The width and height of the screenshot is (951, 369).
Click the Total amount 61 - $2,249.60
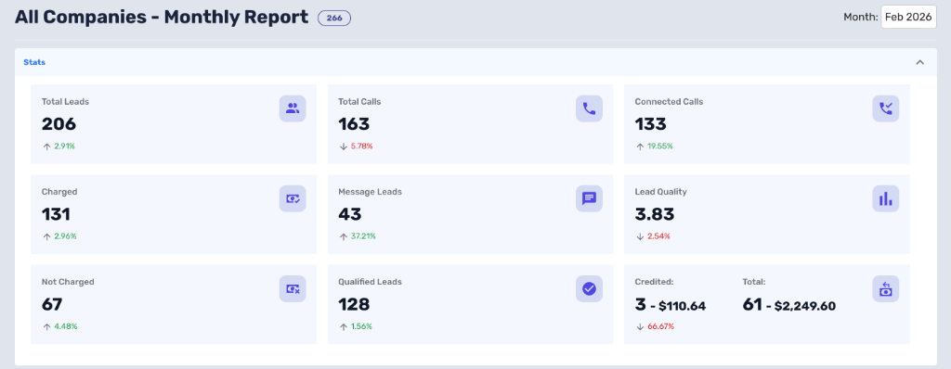[789, 305]
